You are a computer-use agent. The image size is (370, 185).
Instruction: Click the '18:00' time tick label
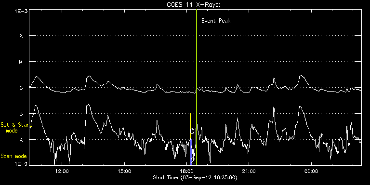(x=186, y=171)
